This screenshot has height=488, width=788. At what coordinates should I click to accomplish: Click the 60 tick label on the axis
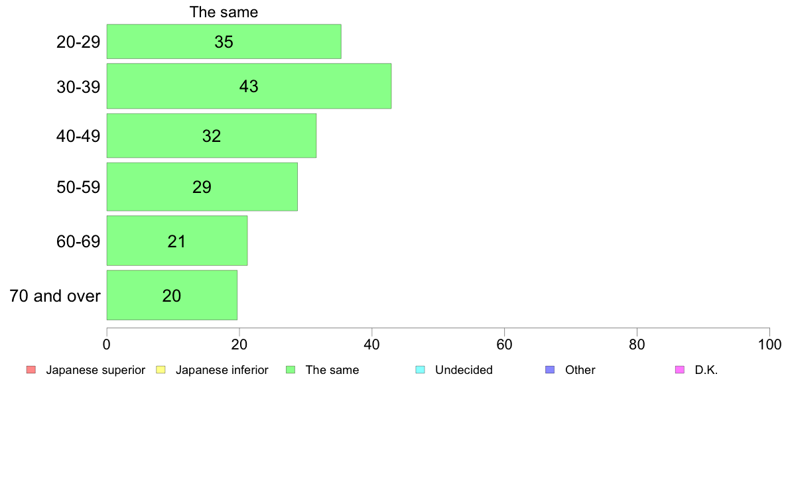pyautogui.click(x=504, y=344)
